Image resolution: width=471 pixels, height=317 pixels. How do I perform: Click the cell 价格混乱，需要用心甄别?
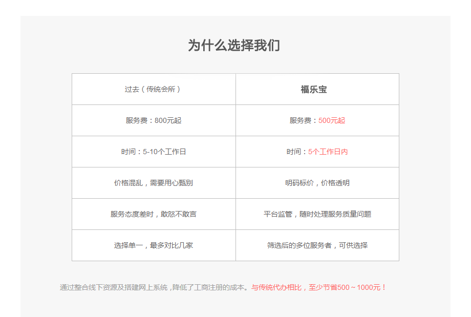coord(154,183)
